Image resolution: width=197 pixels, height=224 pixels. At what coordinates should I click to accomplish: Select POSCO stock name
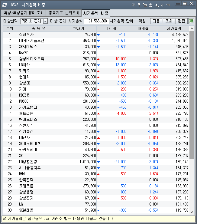click(x=24, y=101)
